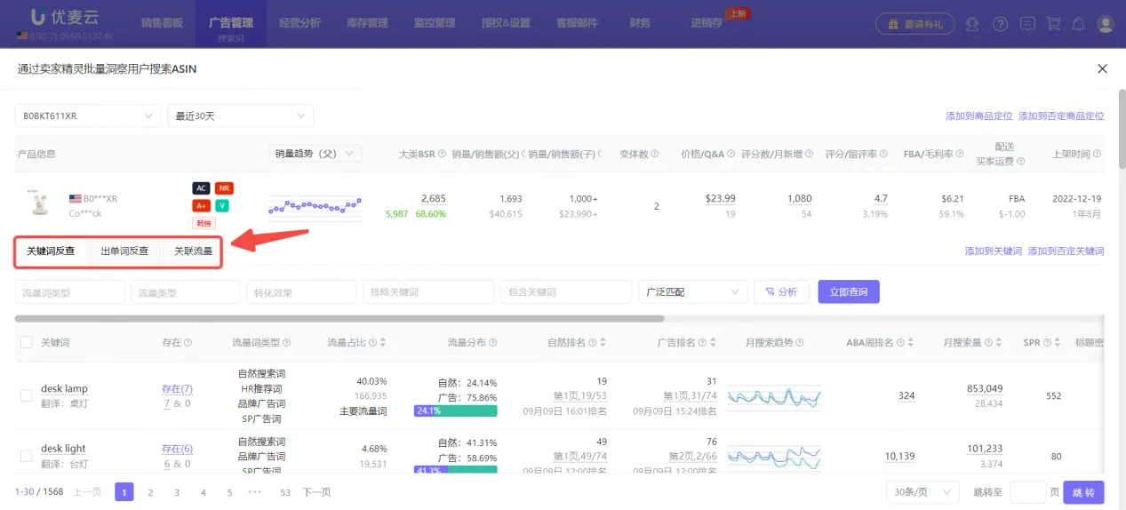Open the 转化效果 filter field
1126x510 pixels.
coord(301,291)
